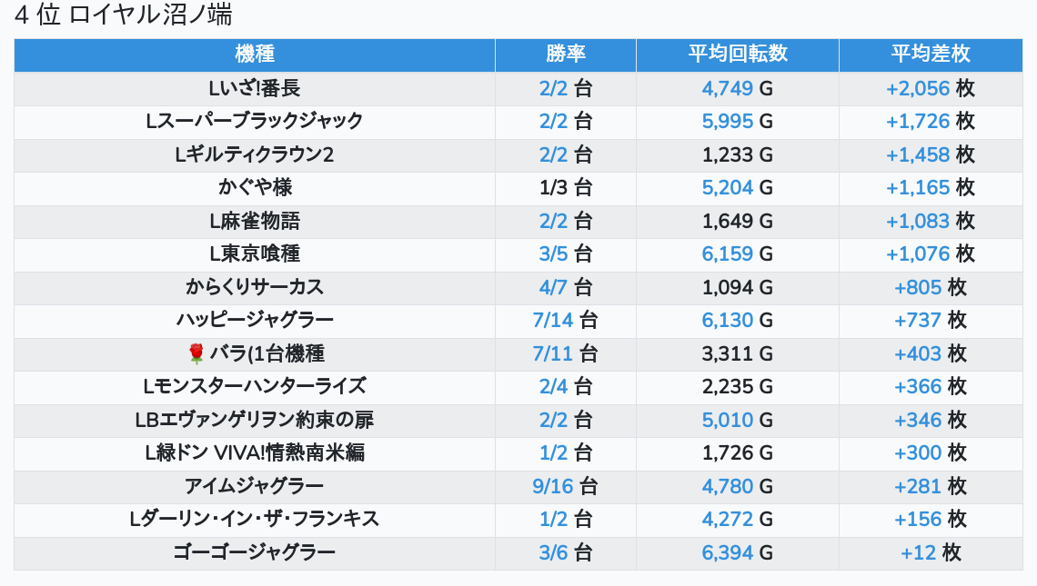Click the L麻雀物語 machine name
This screenshot has height=586, width=1037.
coord(255,221)
